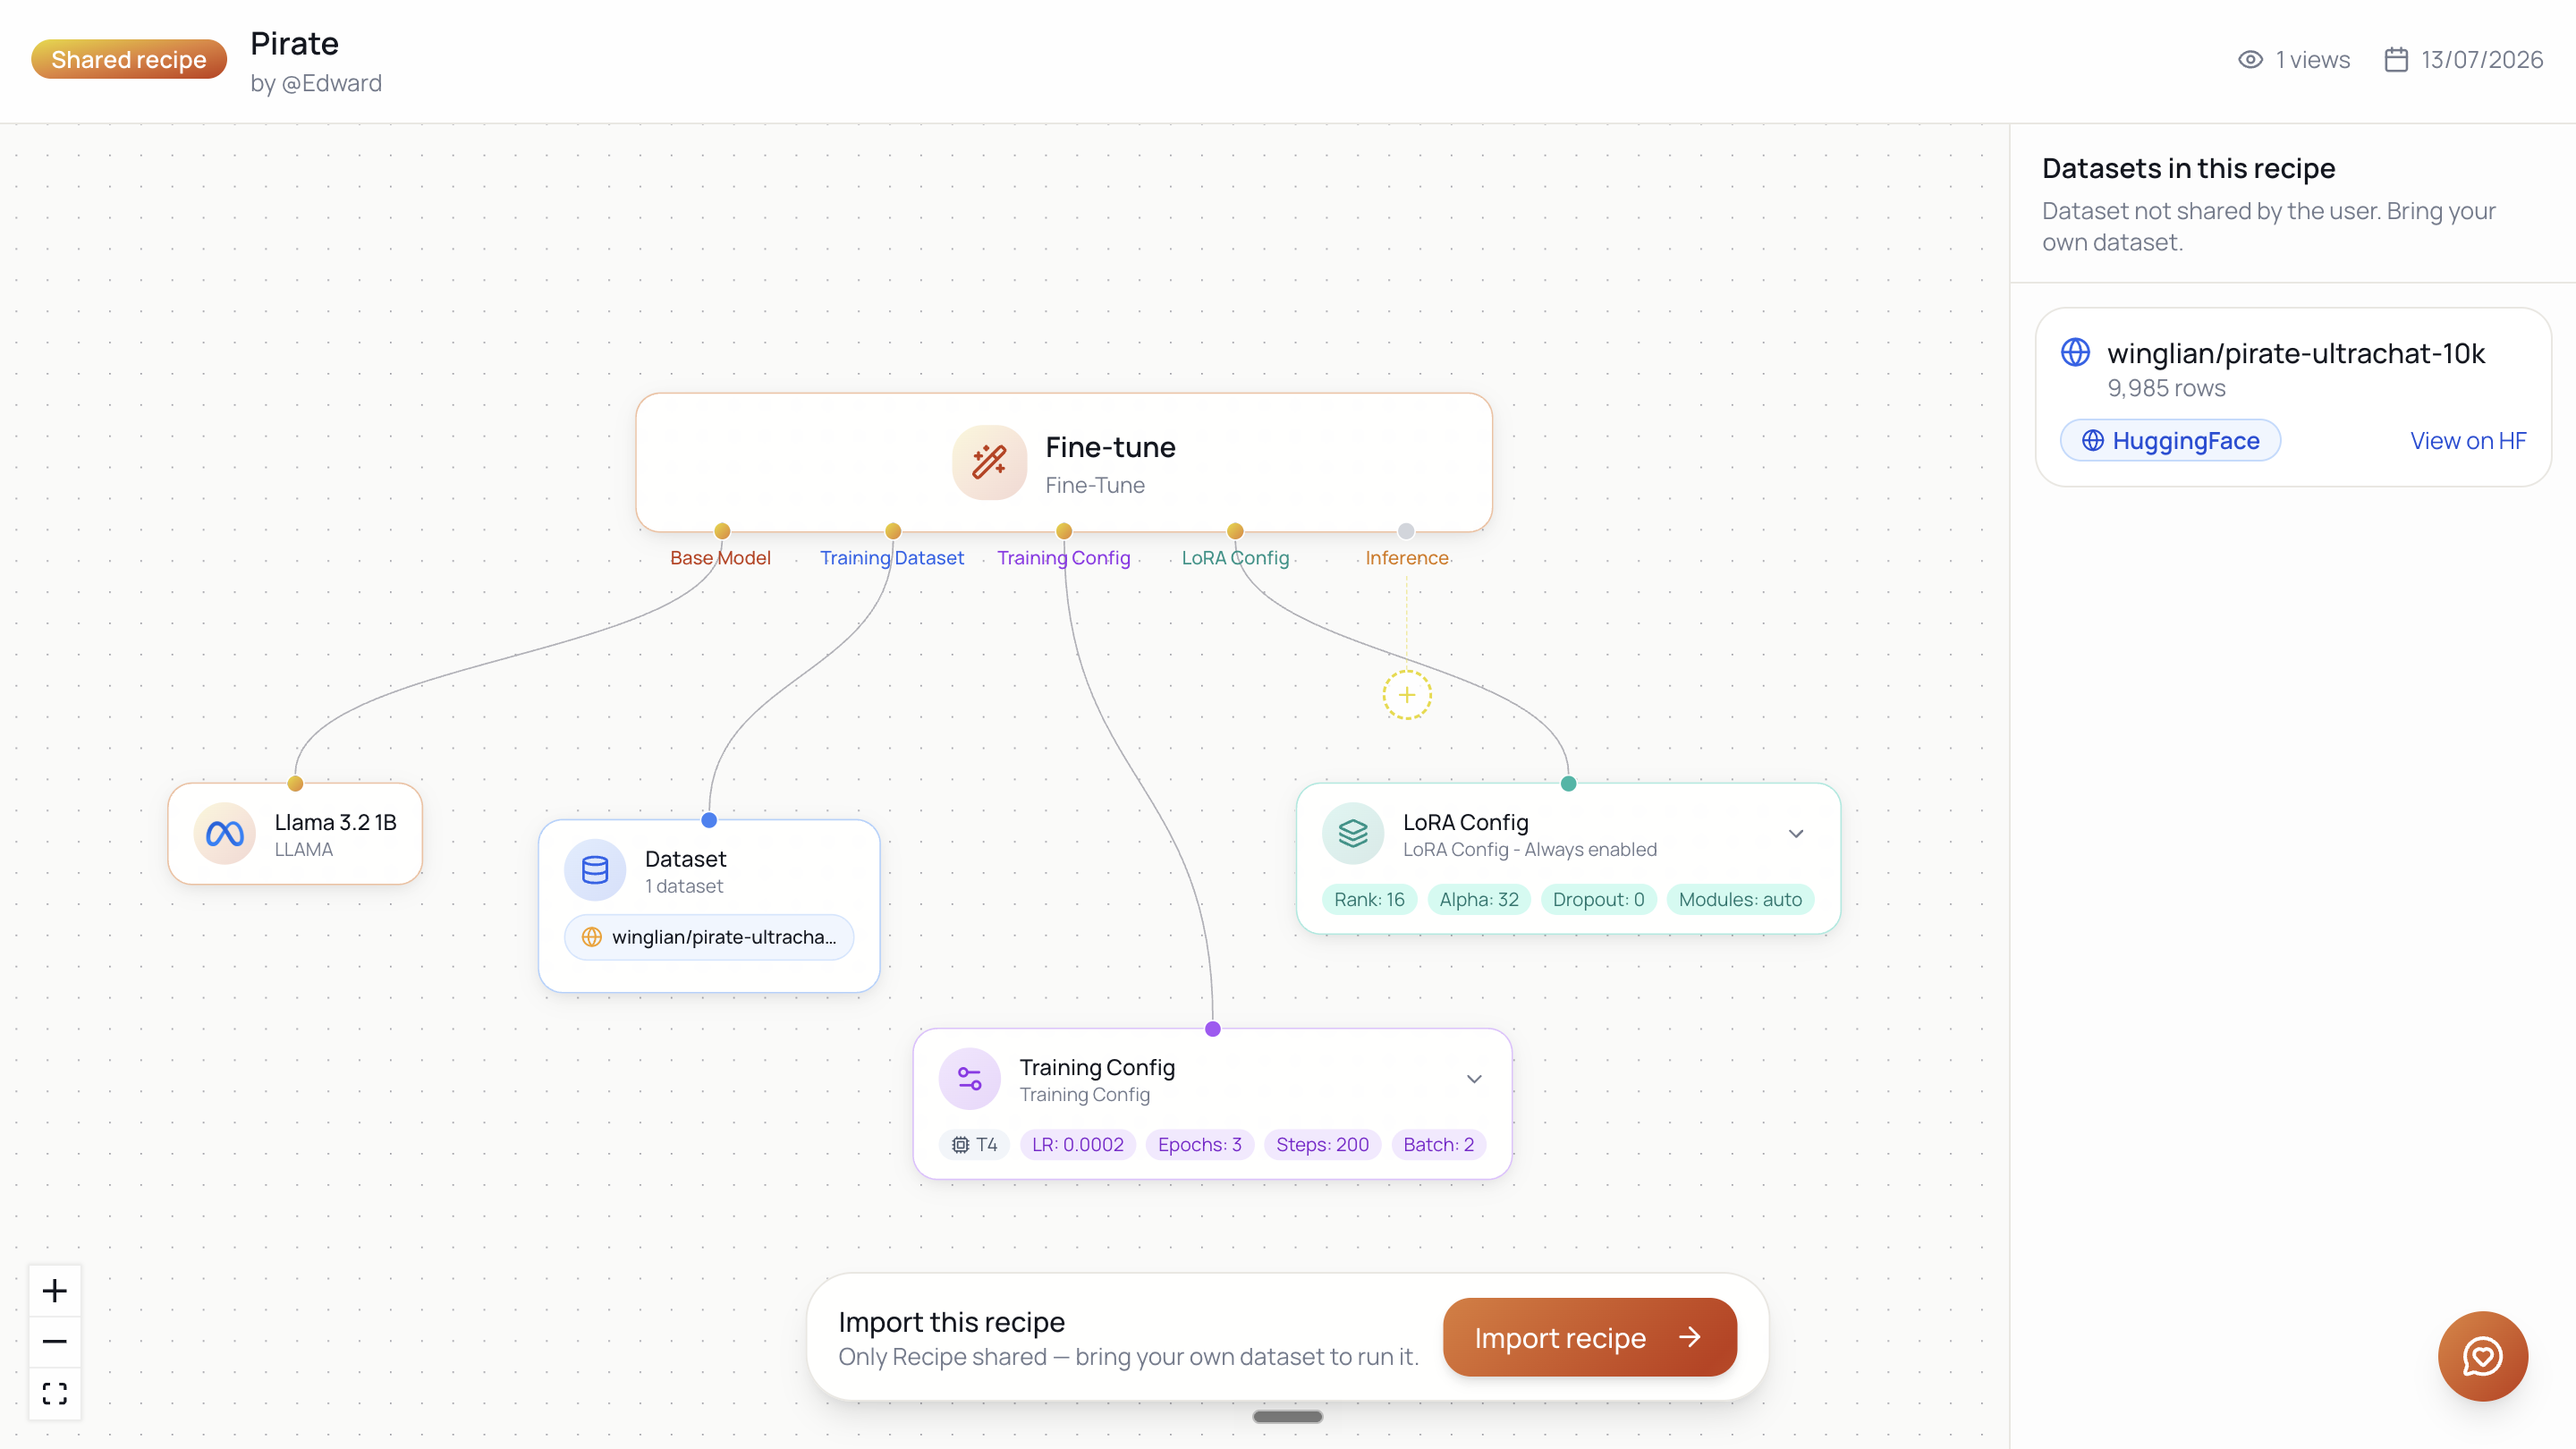Click the LoRA Config connector dot on Fine-tune
Viewport: 2576px width, 1449px height.
(x=1235, y=531)
